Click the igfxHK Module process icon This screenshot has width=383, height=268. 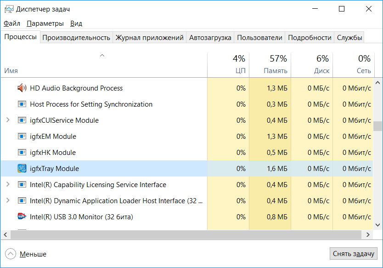point(22,153)
